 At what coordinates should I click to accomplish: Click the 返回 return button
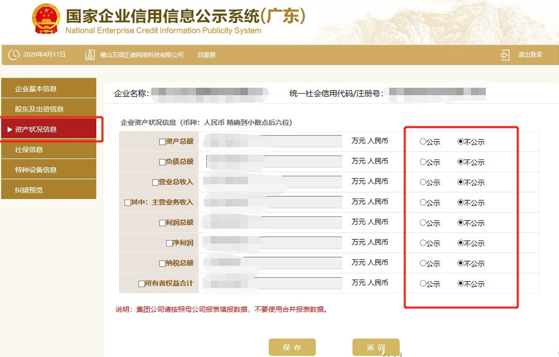[x=376, y=346]
